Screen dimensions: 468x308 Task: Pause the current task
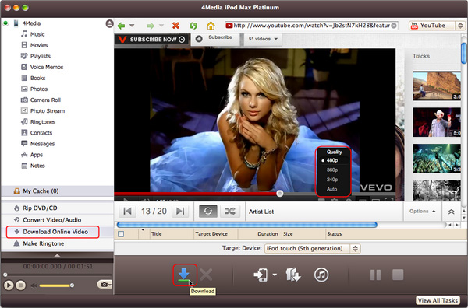coord(375,275)
